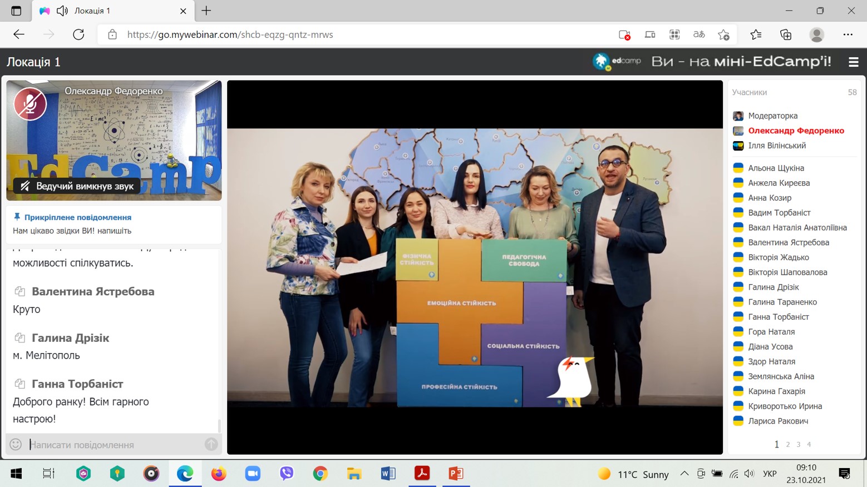Click the presenter webcam thumbnail
This screenshot has height=487, width=867.
tap(114, 140)
